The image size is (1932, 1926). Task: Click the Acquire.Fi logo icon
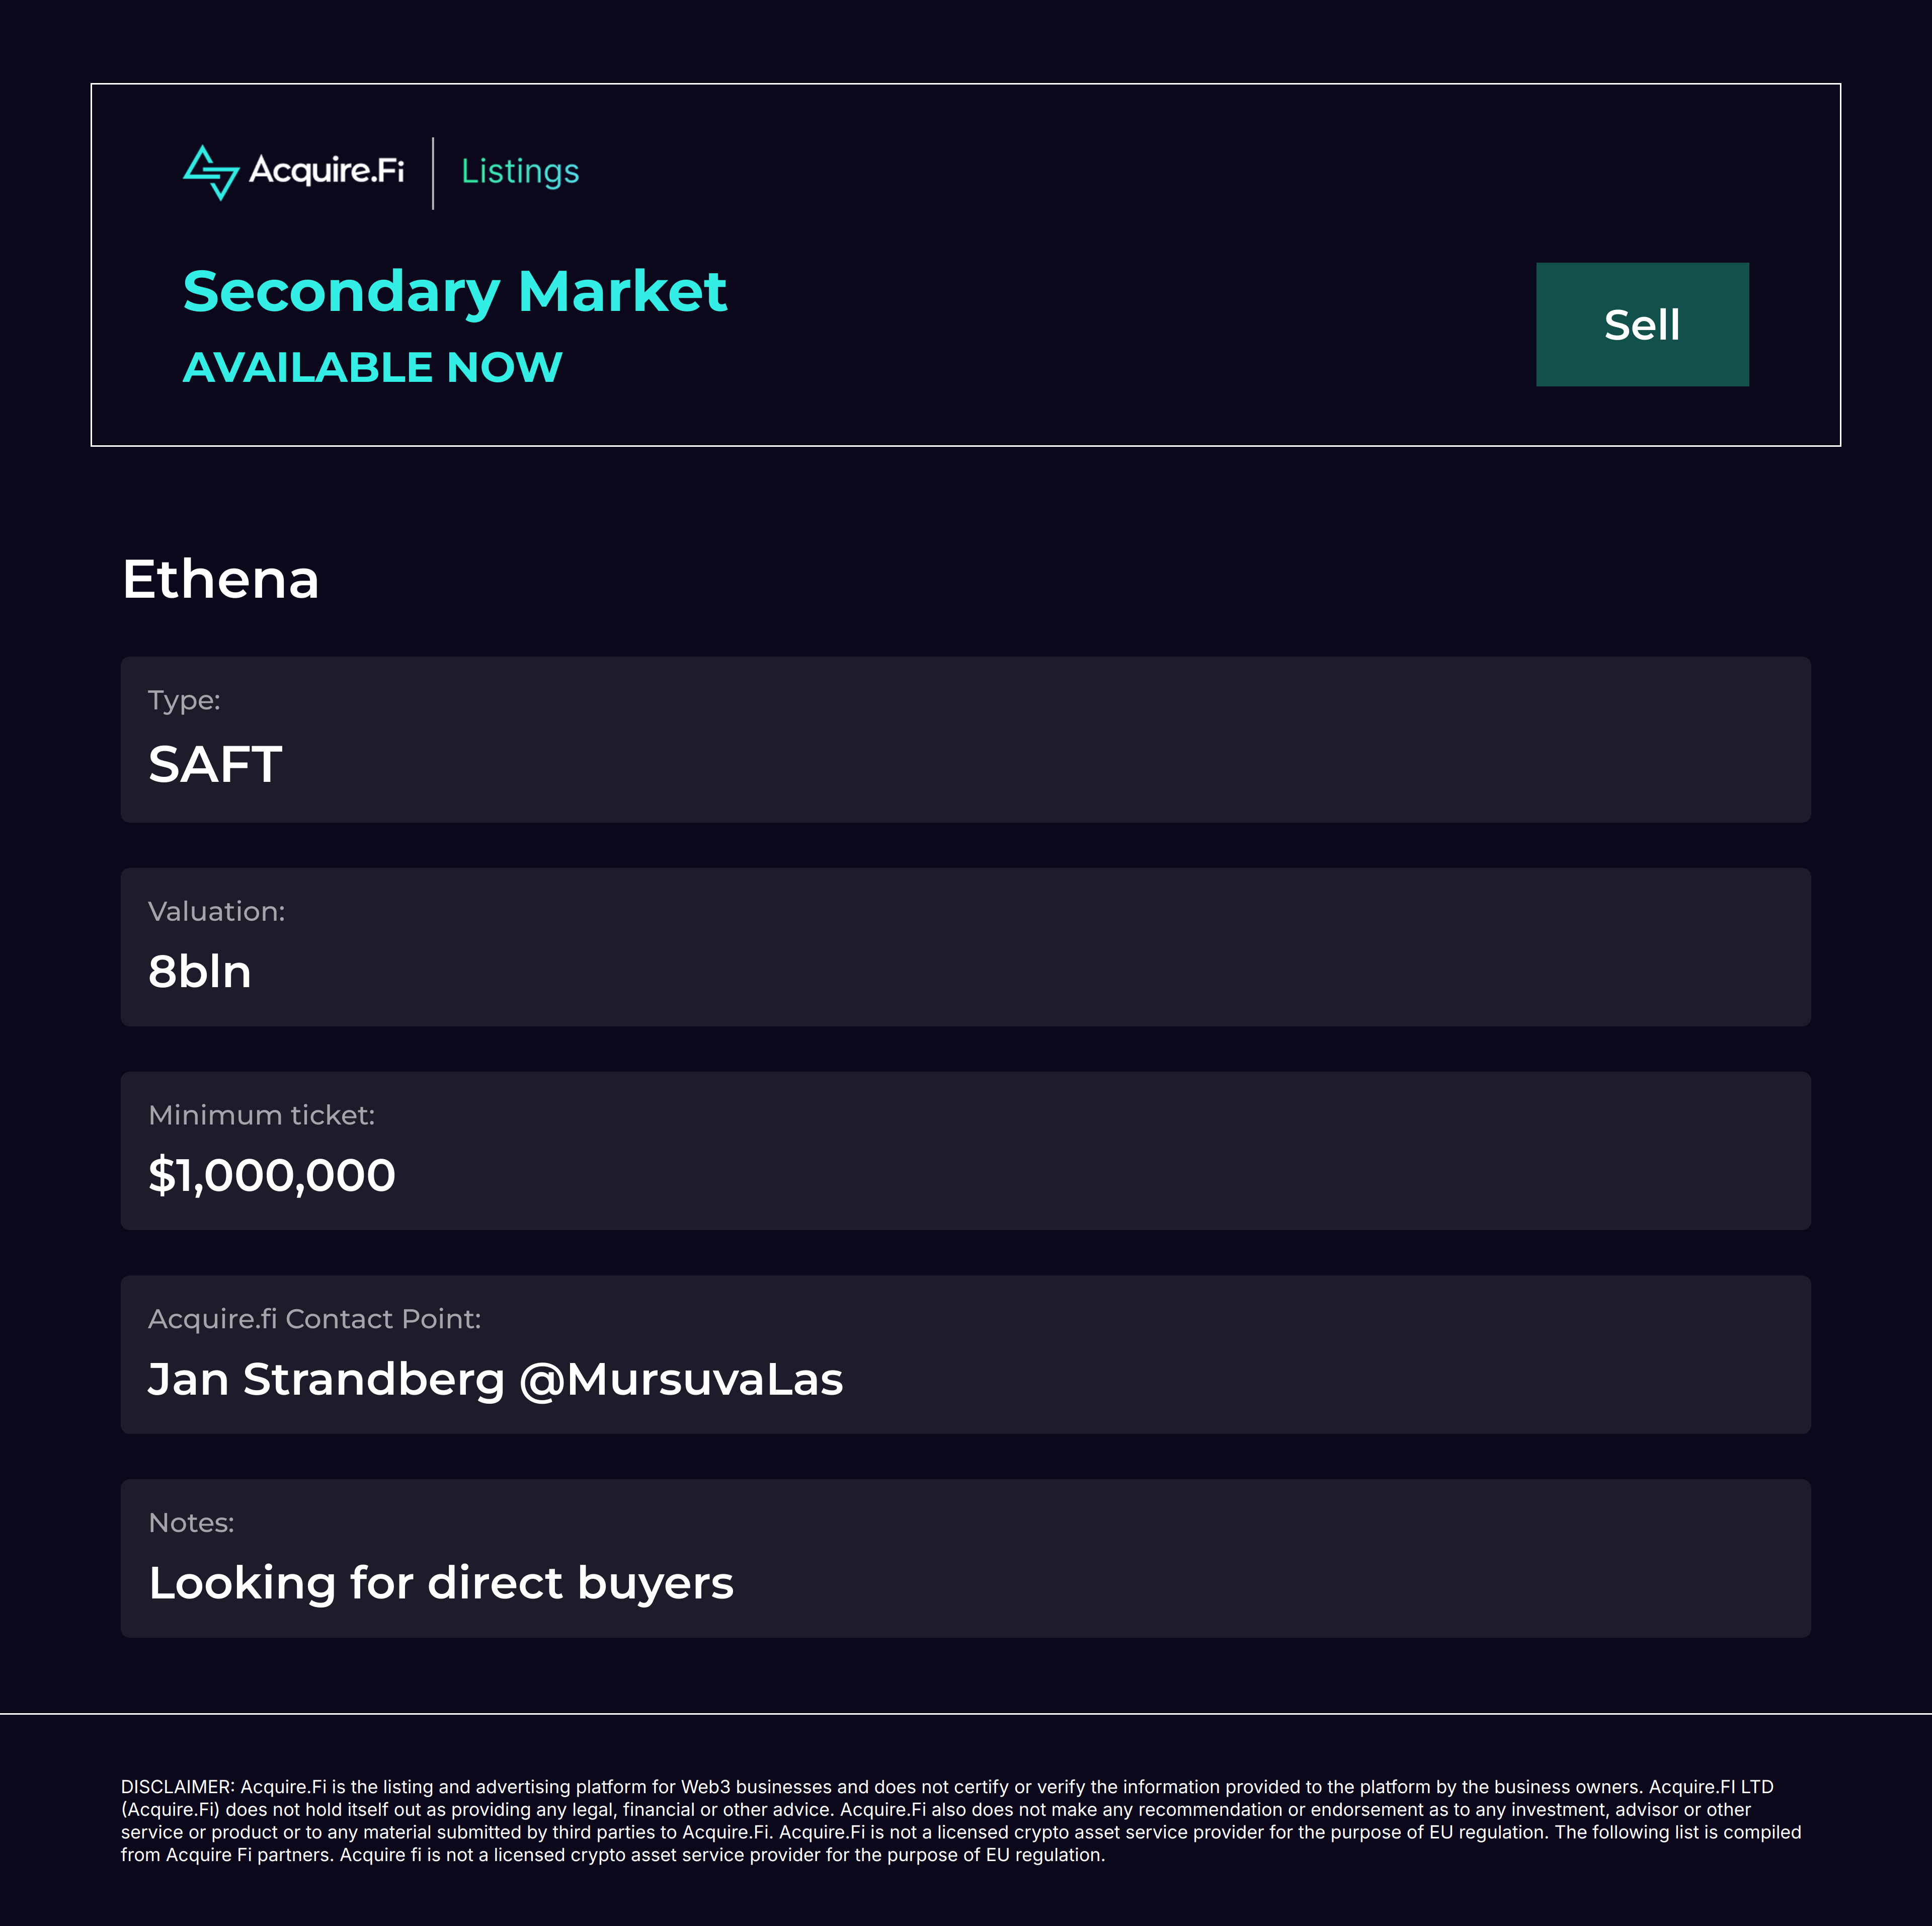[210, 172]
